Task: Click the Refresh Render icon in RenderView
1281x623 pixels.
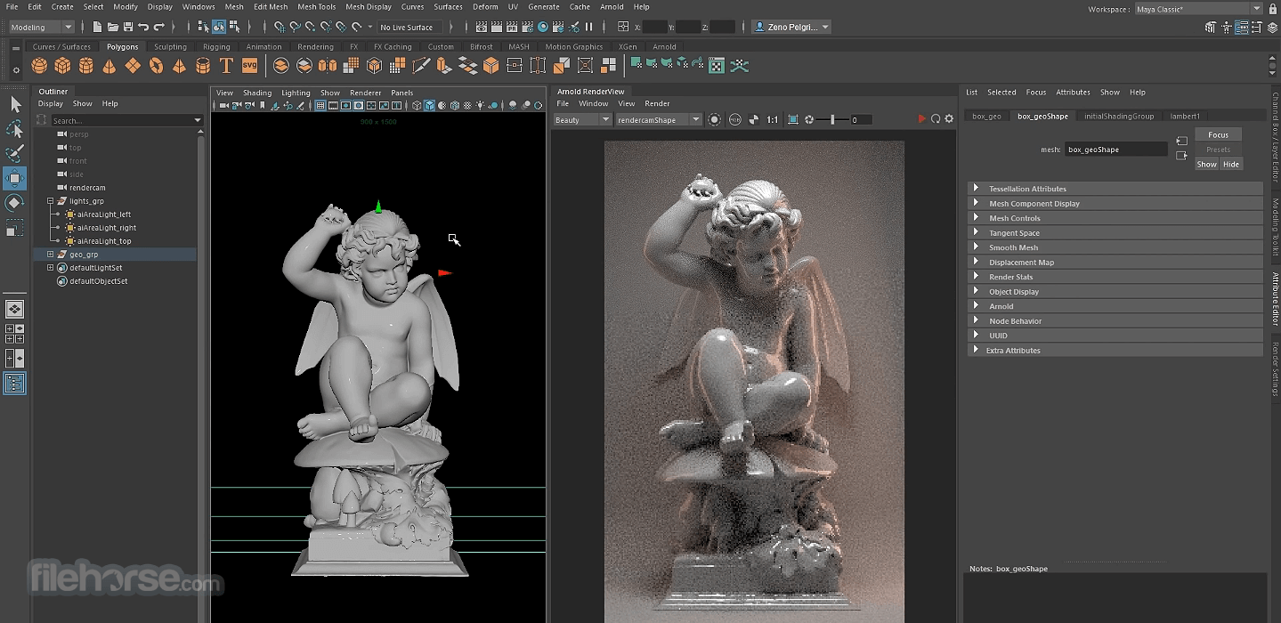Action: 936,119
